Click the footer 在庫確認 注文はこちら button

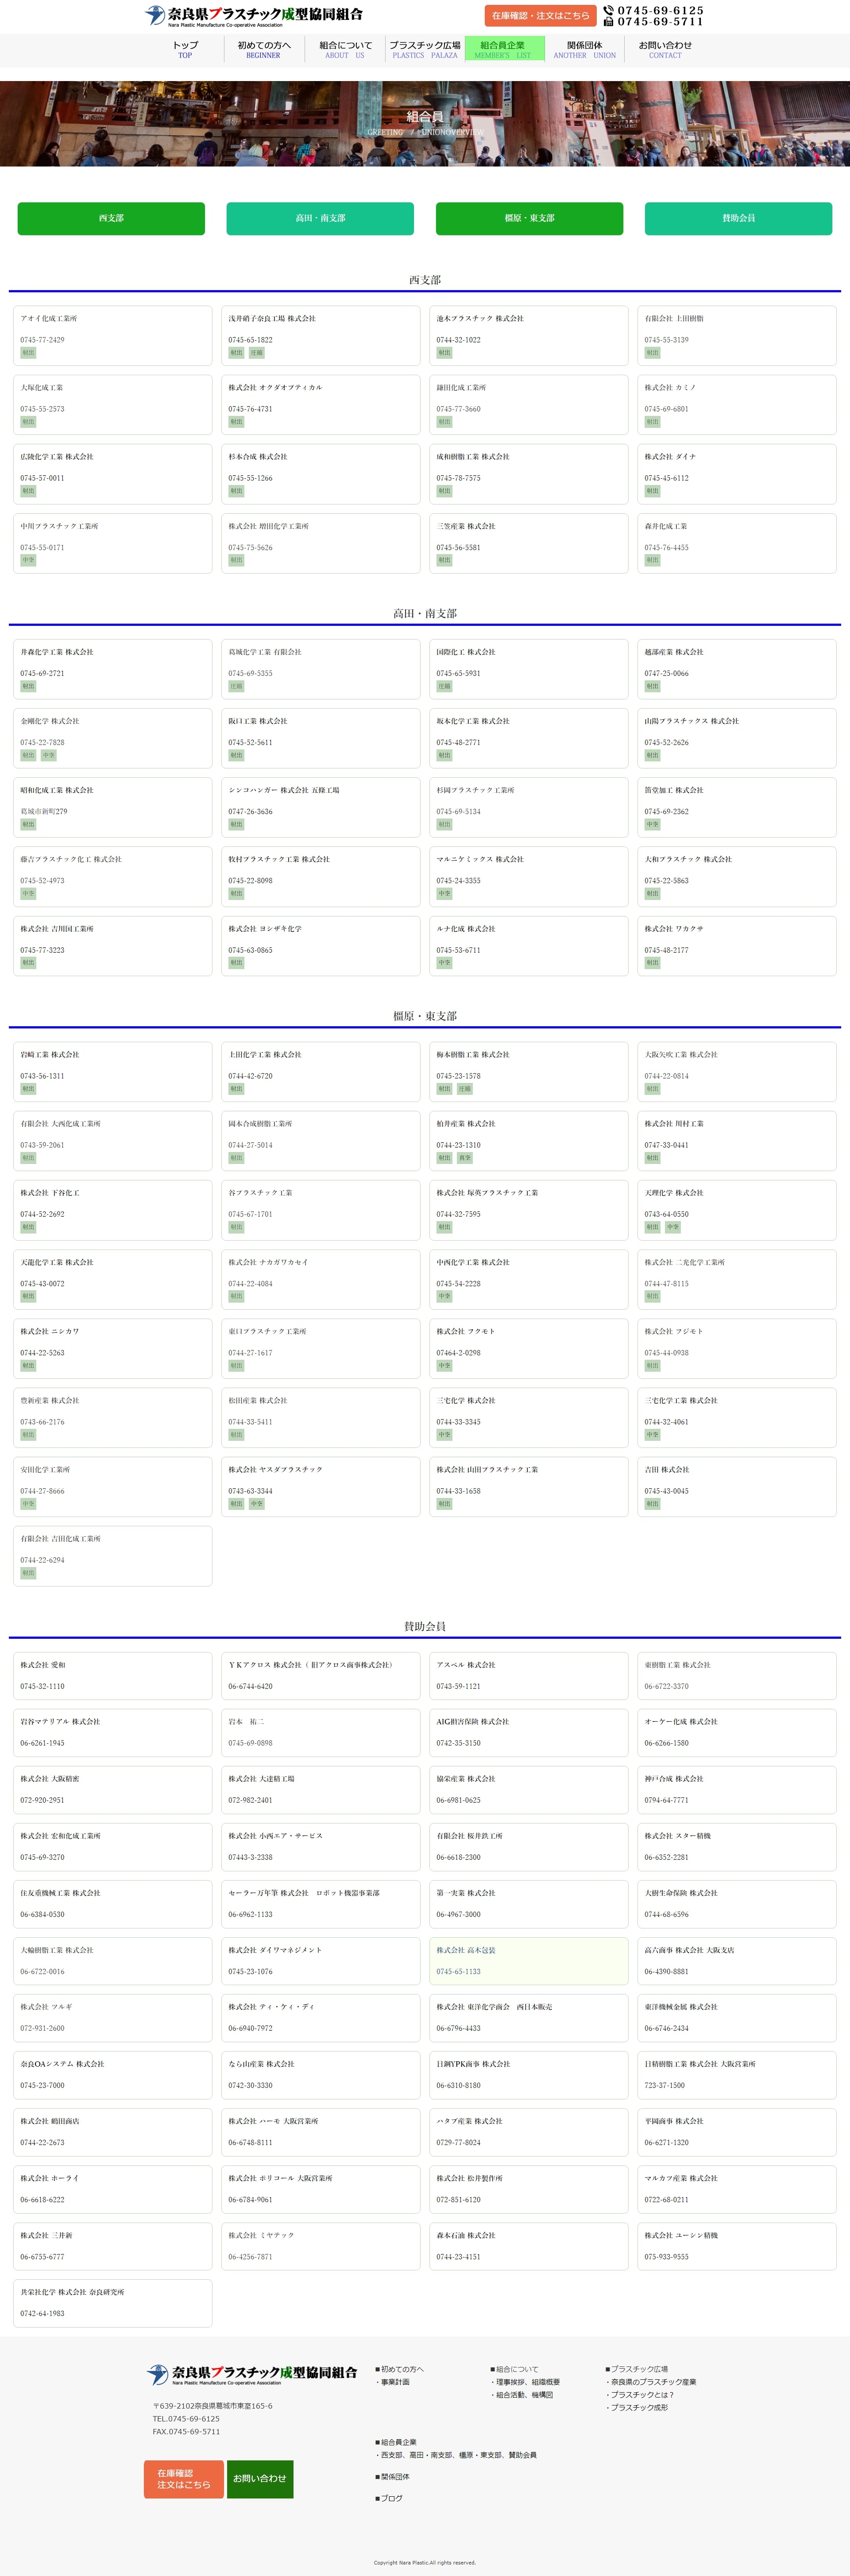[x=184, y=2479]
